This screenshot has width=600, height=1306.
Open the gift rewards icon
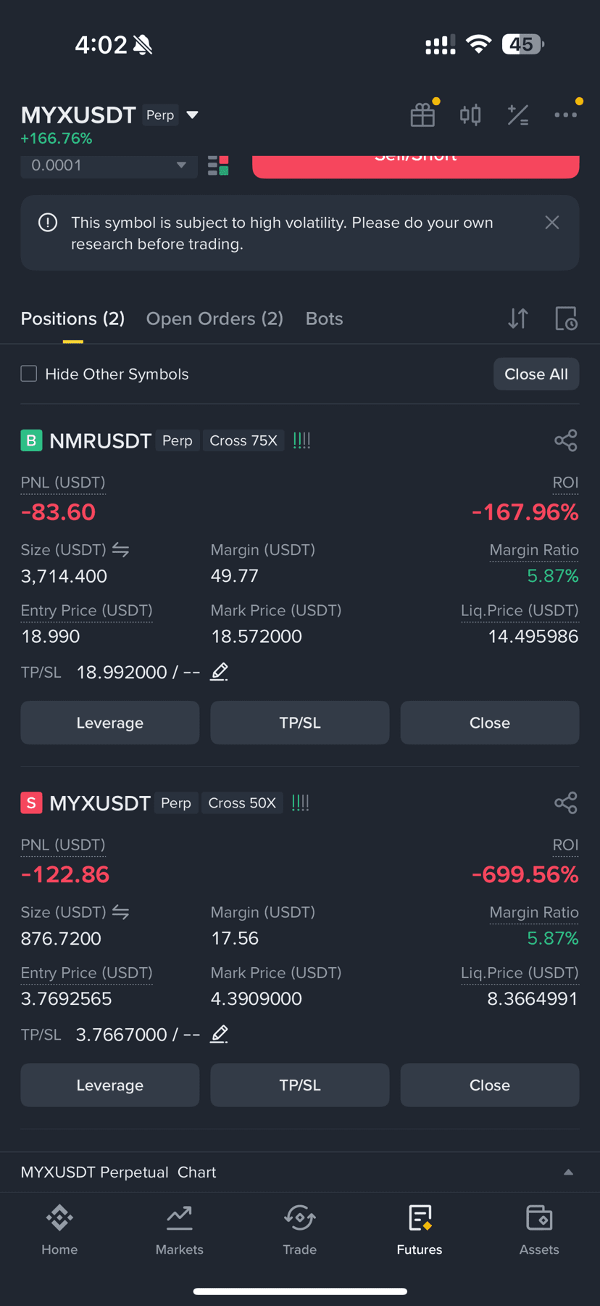[x=422, y=115]
